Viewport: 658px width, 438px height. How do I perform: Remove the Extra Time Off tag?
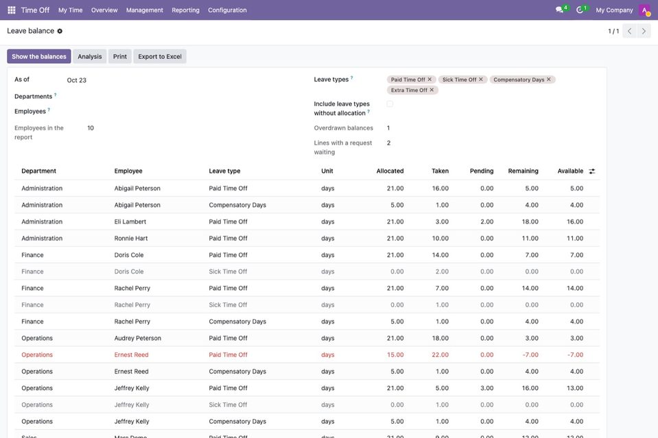click(432, 90)
